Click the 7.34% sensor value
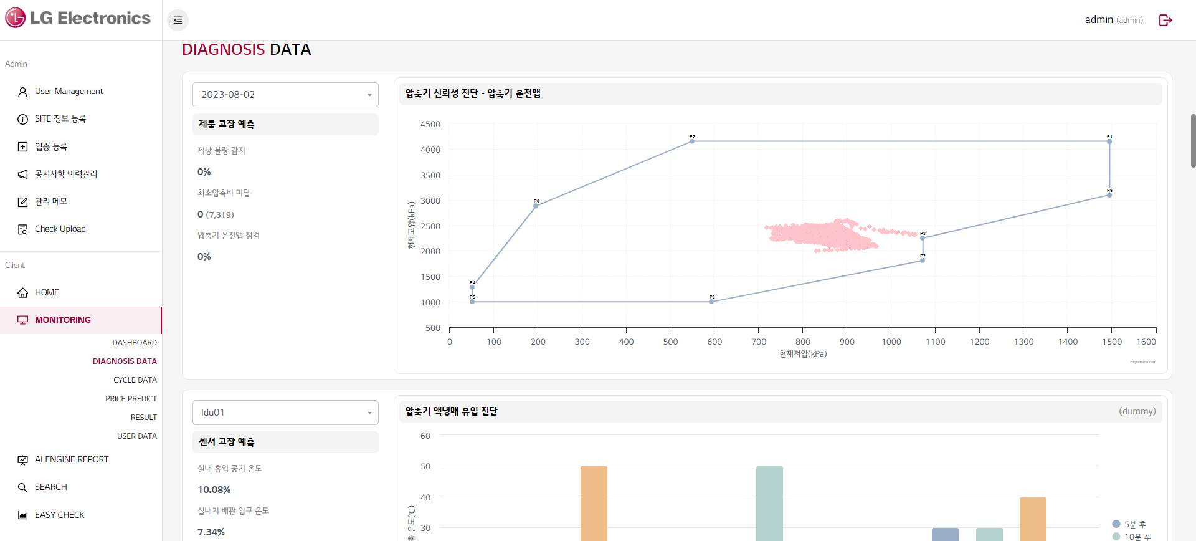 click(211, 532)
